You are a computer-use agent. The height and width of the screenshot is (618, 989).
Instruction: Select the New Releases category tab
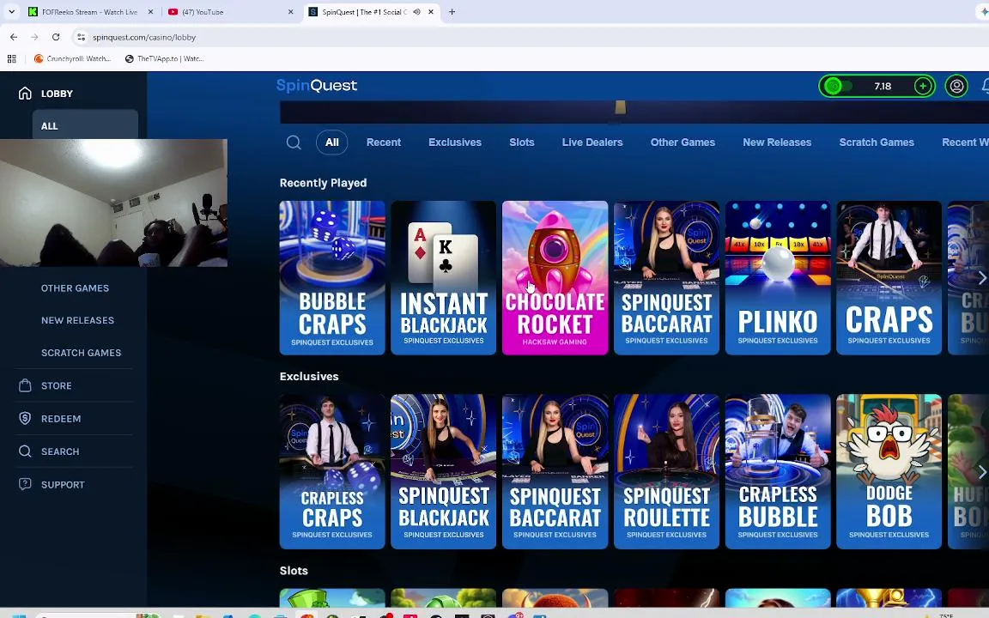[777, 142]
